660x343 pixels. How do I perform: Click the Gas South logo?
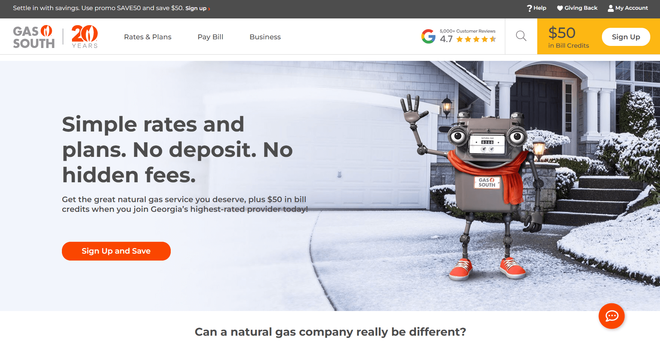click(34, 37)
